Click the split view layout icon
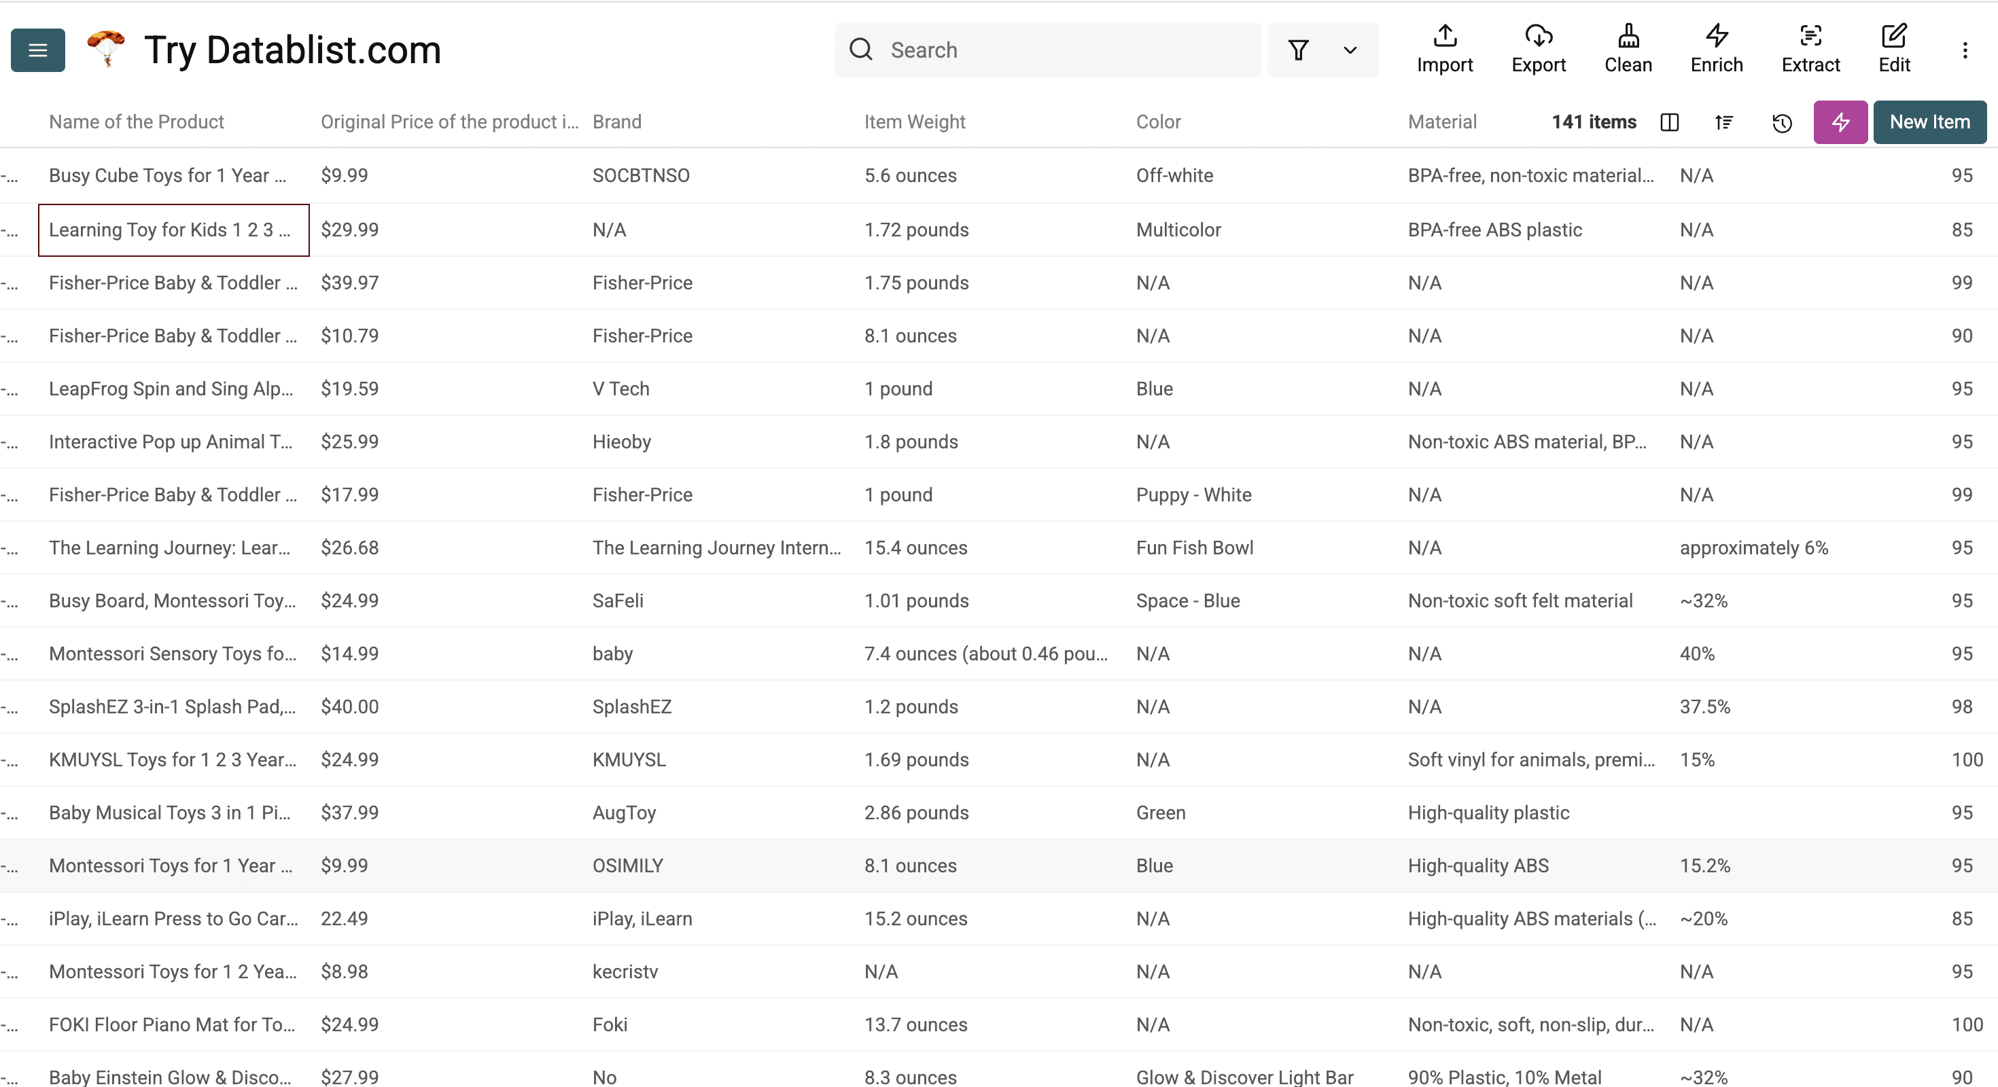This screenshot has width=1998, height=1087. coord(1670,122)
